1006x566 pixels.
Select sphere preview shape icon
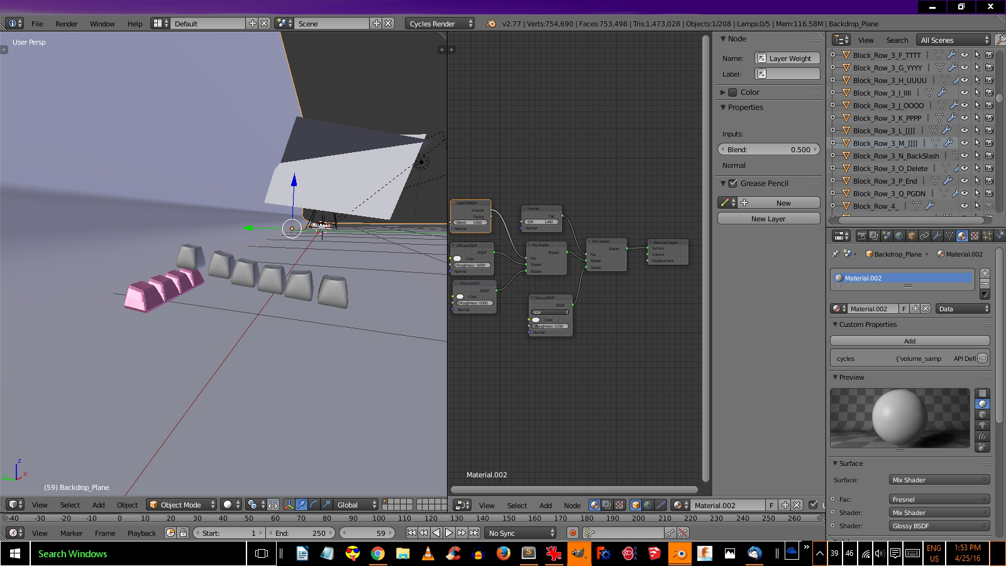982,404
